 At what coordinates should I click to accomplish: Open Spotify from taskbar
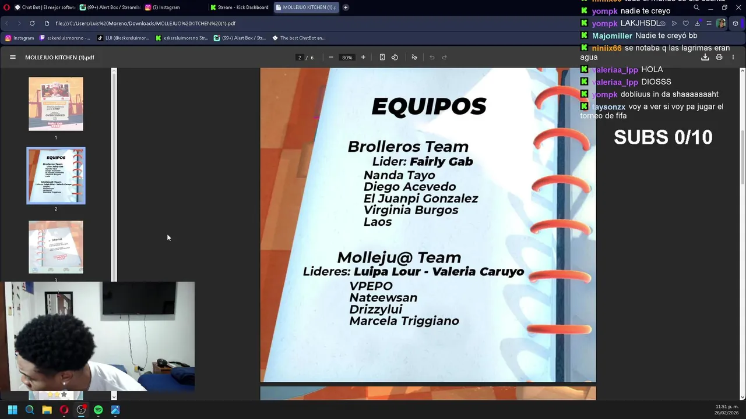98,410
